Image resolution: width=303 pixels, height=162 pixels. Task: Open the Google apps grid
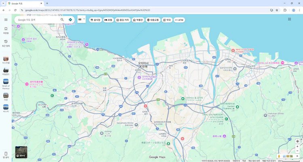coord(289,19)
